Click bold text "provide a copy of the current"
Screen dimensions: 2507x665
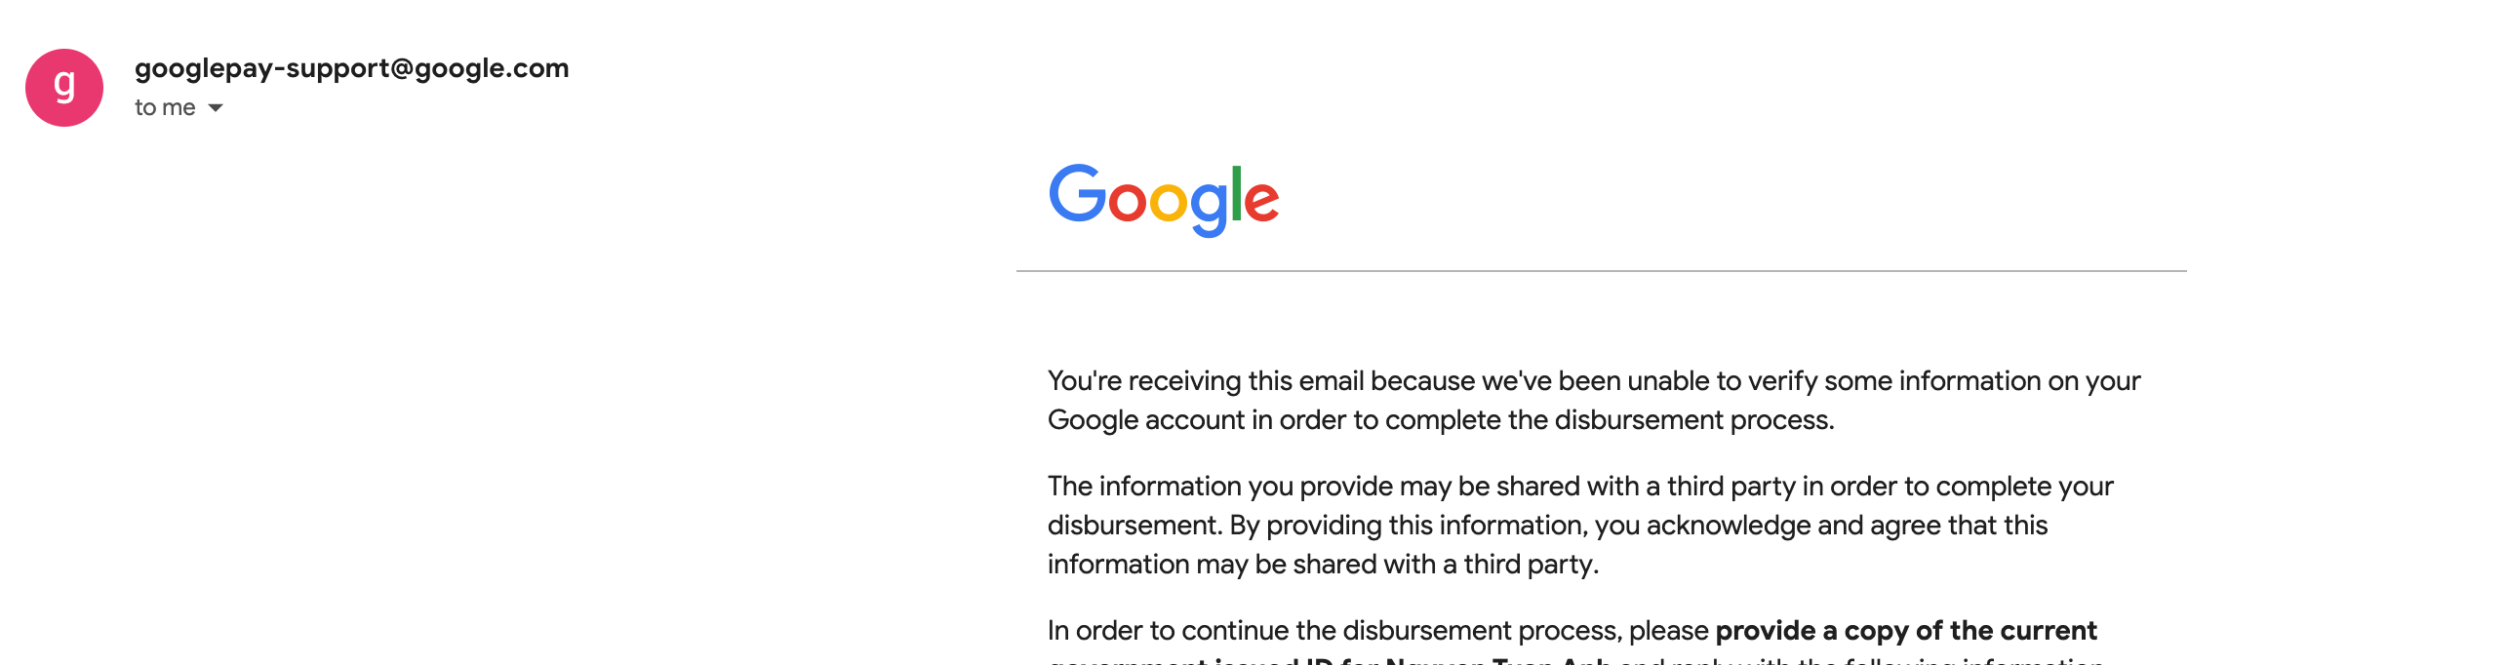coord(1905,631)
